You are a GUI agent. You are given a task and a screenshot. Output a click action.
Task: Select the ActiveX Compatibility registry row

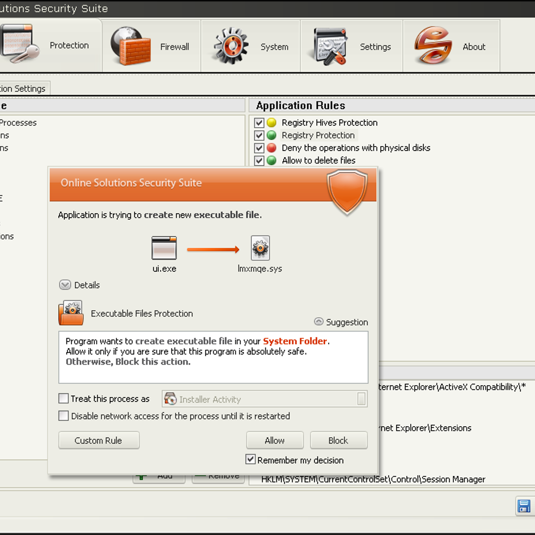pyautogui.click(x=452, y=387)
